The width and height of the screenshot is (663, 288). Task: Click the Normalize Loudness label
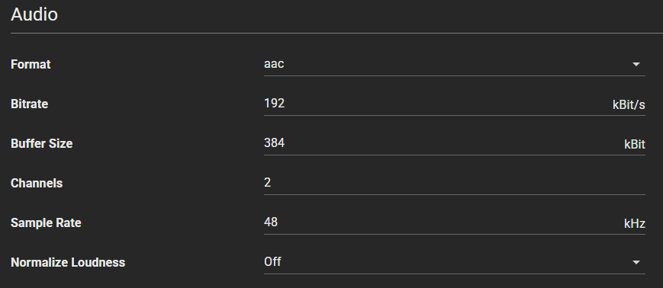coord(68,263)
